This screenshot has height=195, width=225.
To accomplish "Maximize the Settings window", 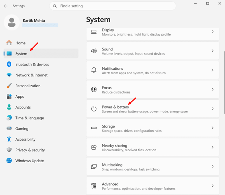I will [208, 4].
